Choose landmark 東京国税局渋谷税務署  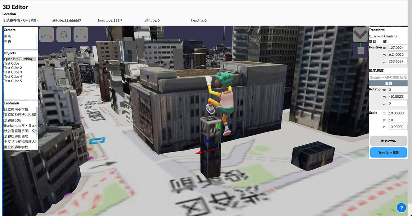(x=20, y=115)
